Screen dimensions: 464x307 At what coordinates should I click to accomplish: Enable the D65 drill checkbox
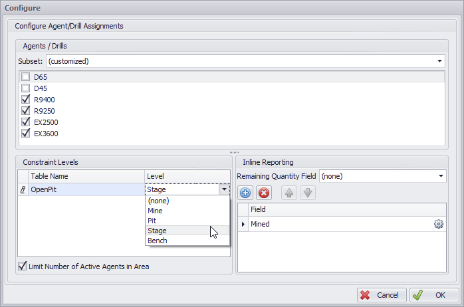click(25, 77)
